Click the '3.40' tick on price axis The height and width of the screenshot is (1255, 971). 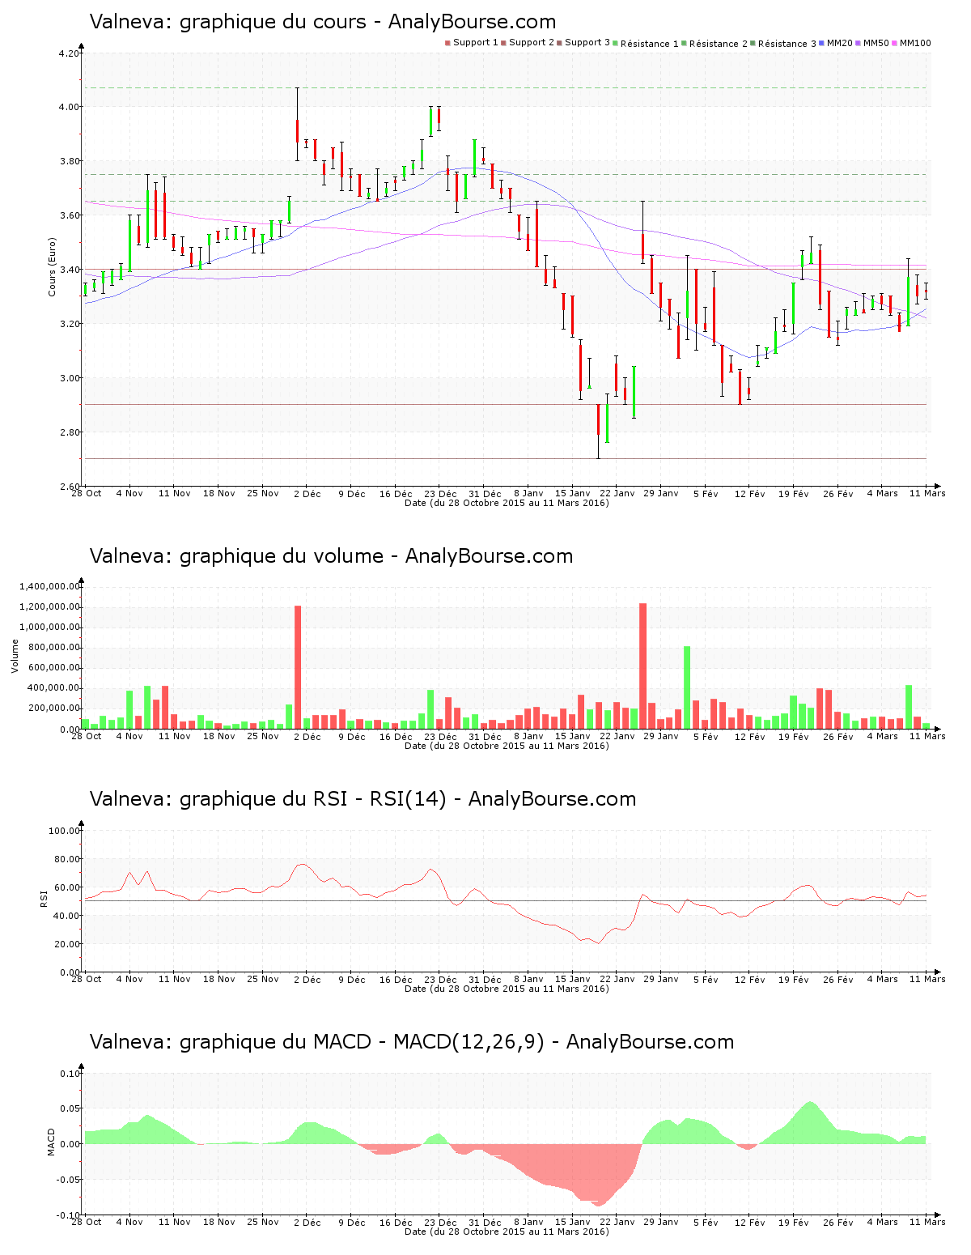[69, 270]
